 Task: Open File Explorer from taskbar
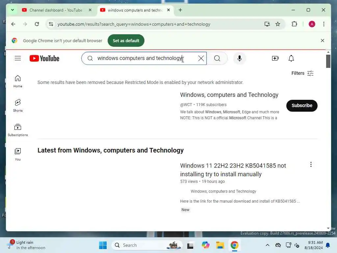[x=220, y=245]
